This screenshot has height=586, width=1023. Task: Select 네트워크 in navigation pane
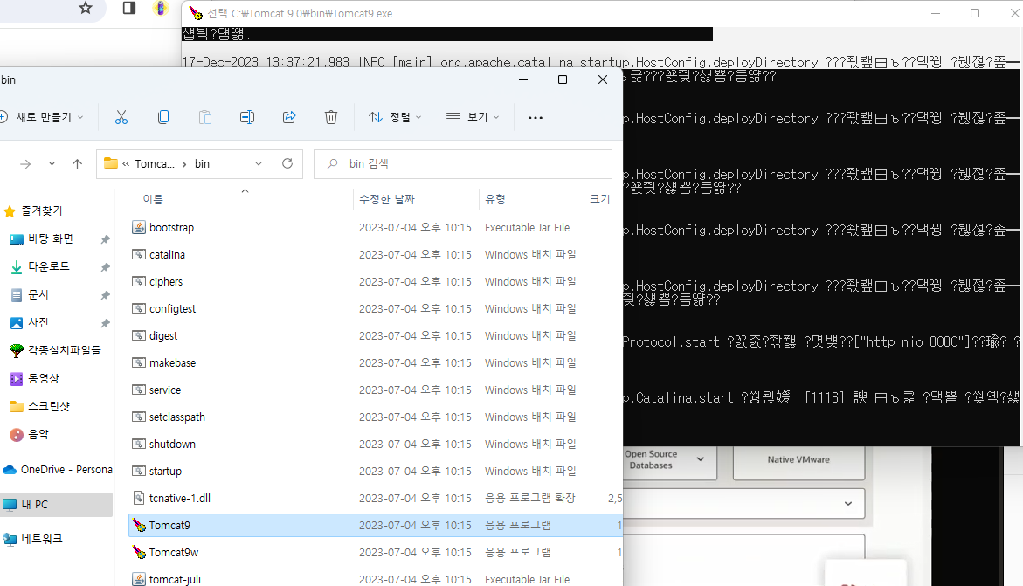[42, 539]
